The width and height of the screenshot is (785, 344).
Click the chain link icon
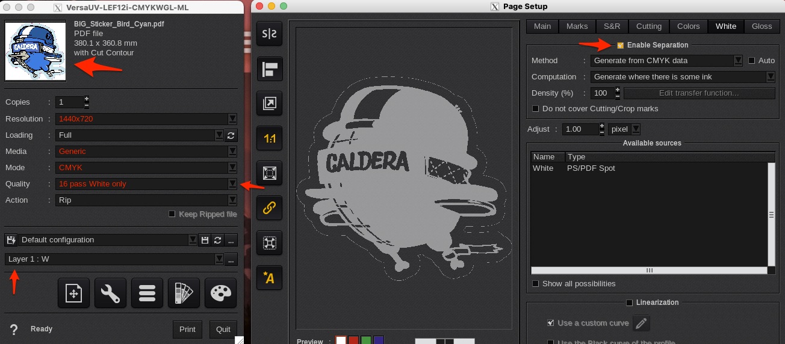click(x=269, y=208)
